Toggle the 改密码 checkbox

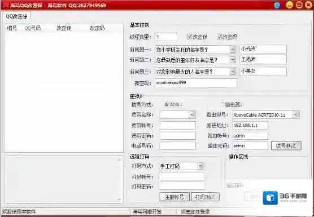(220, 37)
